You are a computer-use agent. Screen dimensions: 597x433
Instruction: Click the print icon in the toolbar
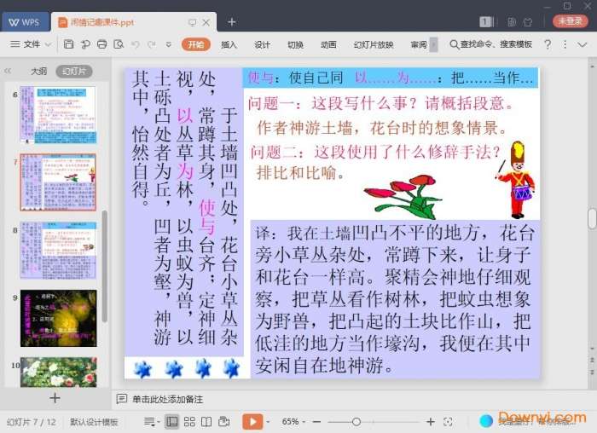(102, 44)
